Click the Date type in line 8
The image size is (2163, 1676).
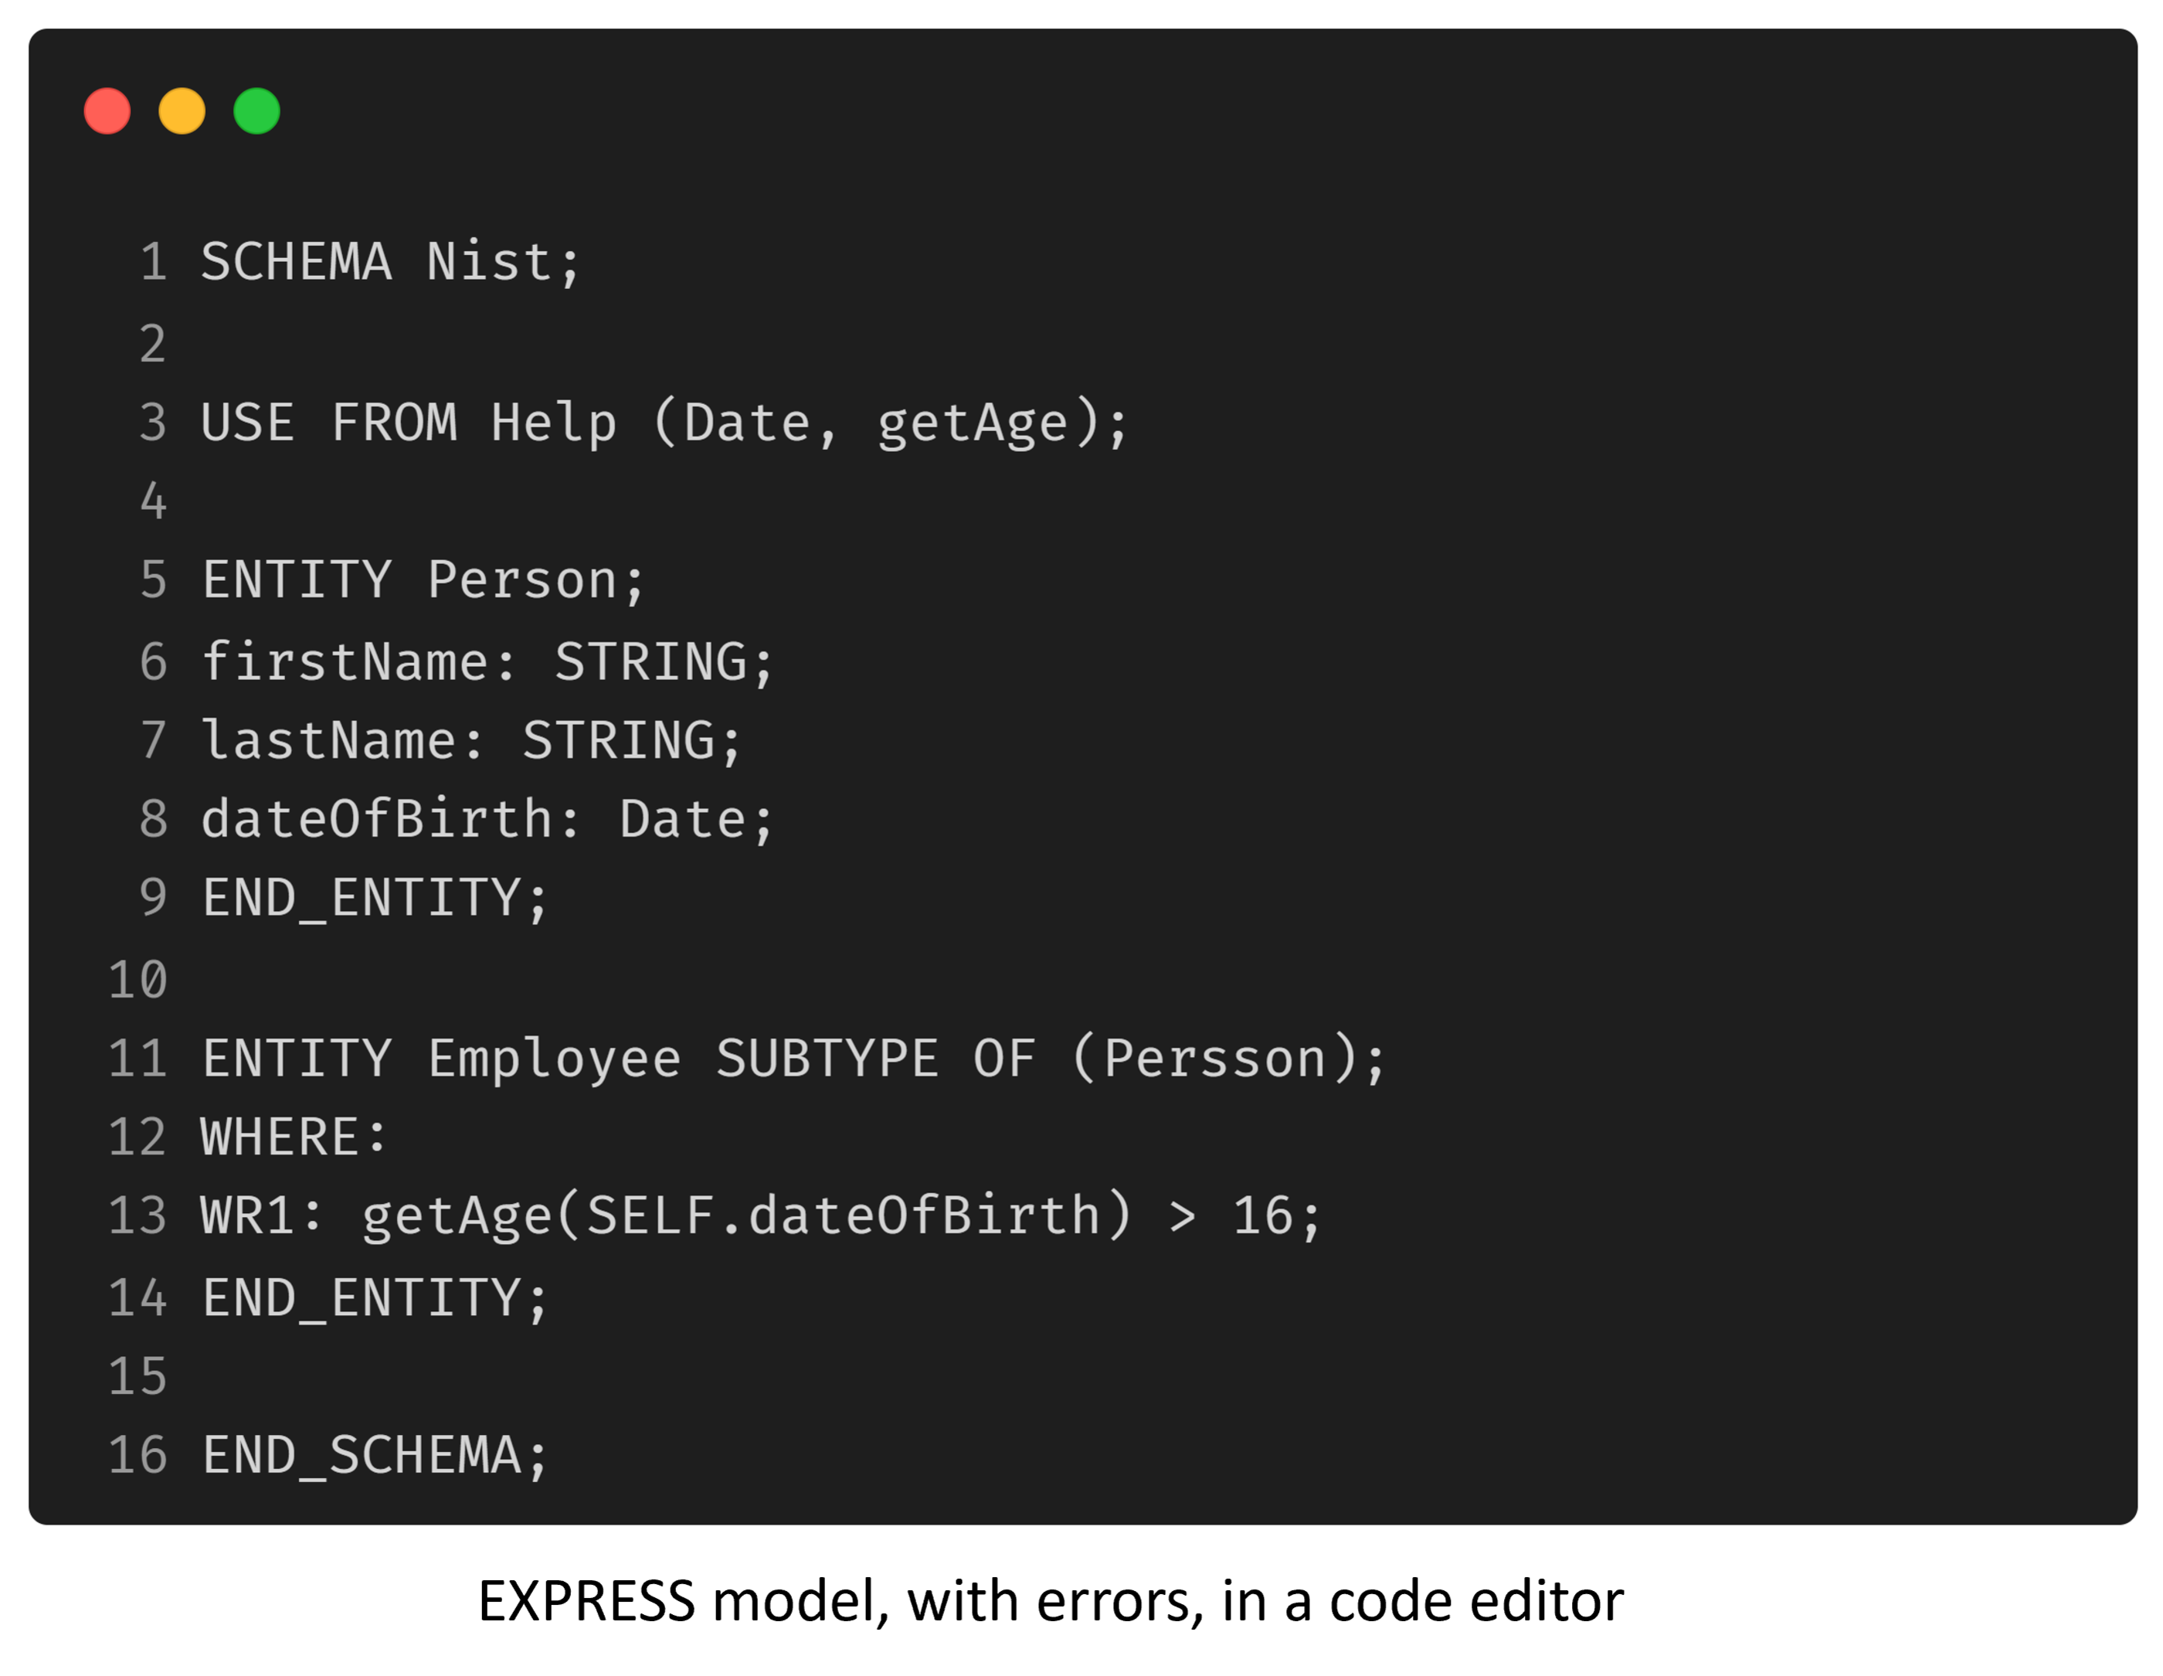click(682, 820)
